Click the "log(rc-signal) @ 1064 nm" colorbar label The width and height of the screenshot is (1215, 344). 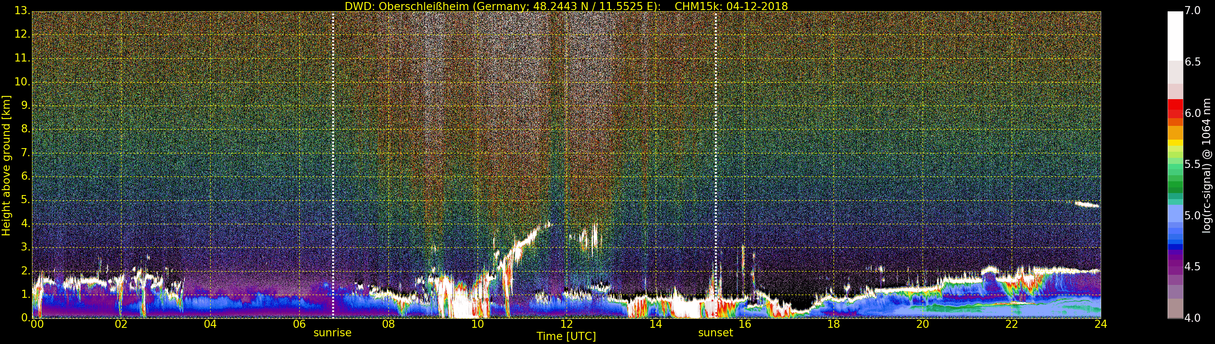pyautogui.click(x=1206, y=166)
